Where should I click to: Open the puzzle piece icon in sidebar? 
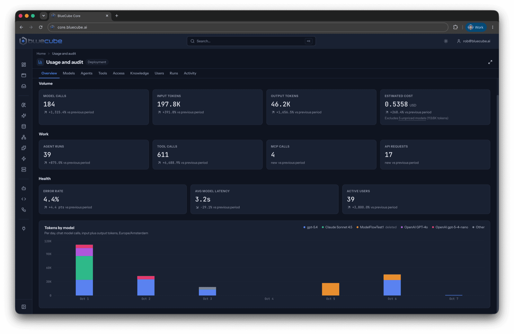[x=24, y=148]
